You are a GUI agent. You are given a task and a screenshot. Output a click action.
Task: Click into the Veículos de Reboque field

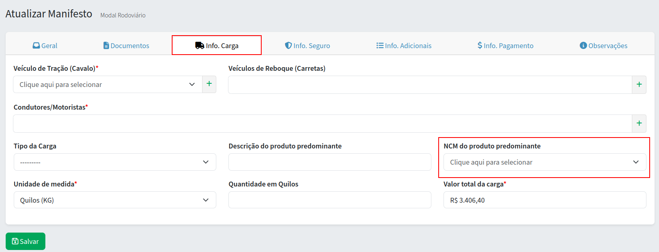[430, 85]
